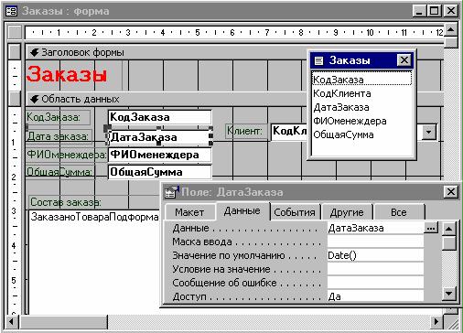Screen dimensions: 463x333
Task: Expand the Клиент combo box dropdown arrow
Action: point(429,132)
